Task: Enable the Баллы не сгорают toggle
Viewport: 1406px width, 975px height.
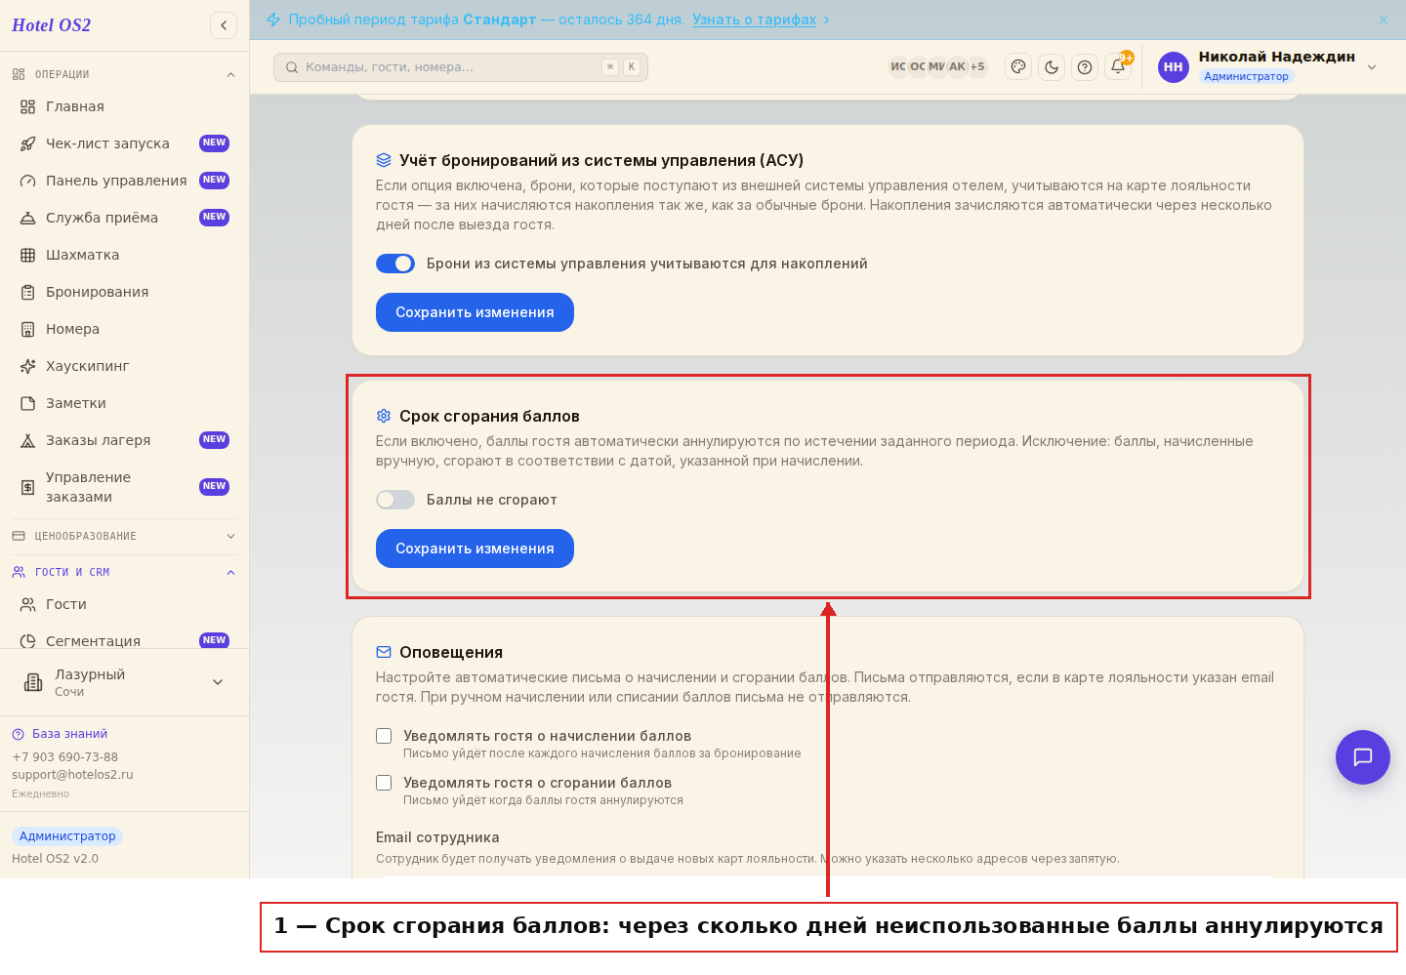Action: [x=395, y=500]
